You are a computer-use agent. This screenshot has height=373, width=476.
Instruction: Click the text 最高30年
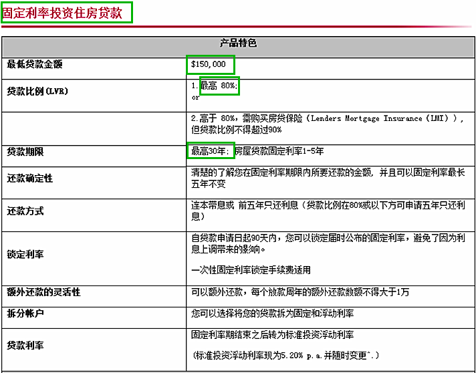(x=210, y=151)
